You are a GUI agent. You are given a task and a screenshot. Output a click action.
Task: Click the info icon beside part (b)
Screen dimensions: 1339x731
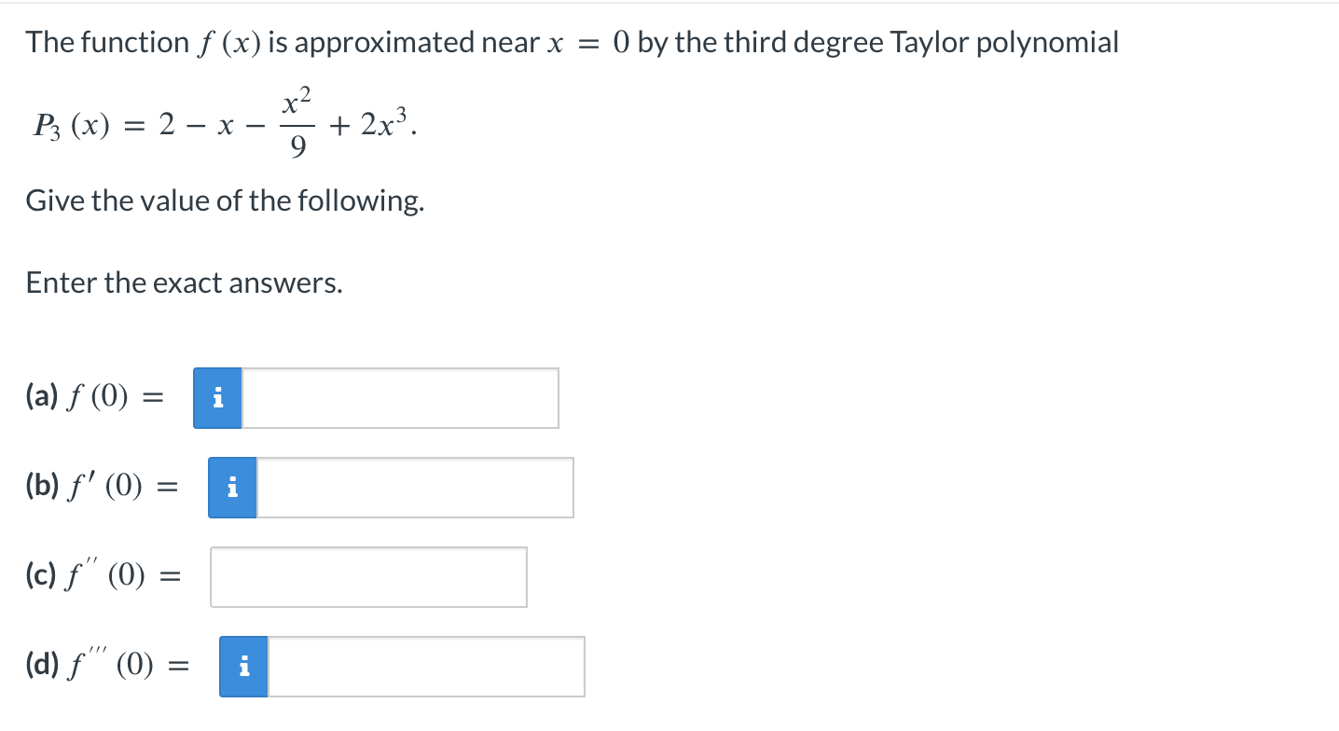click(232, 487)
